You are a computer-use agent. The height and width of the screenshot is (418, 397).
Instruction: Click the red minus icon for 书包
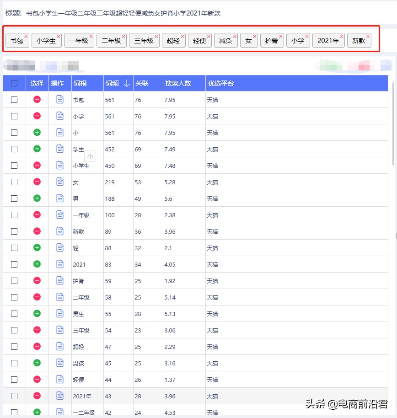pyautogui.click(x=37, y=99)
